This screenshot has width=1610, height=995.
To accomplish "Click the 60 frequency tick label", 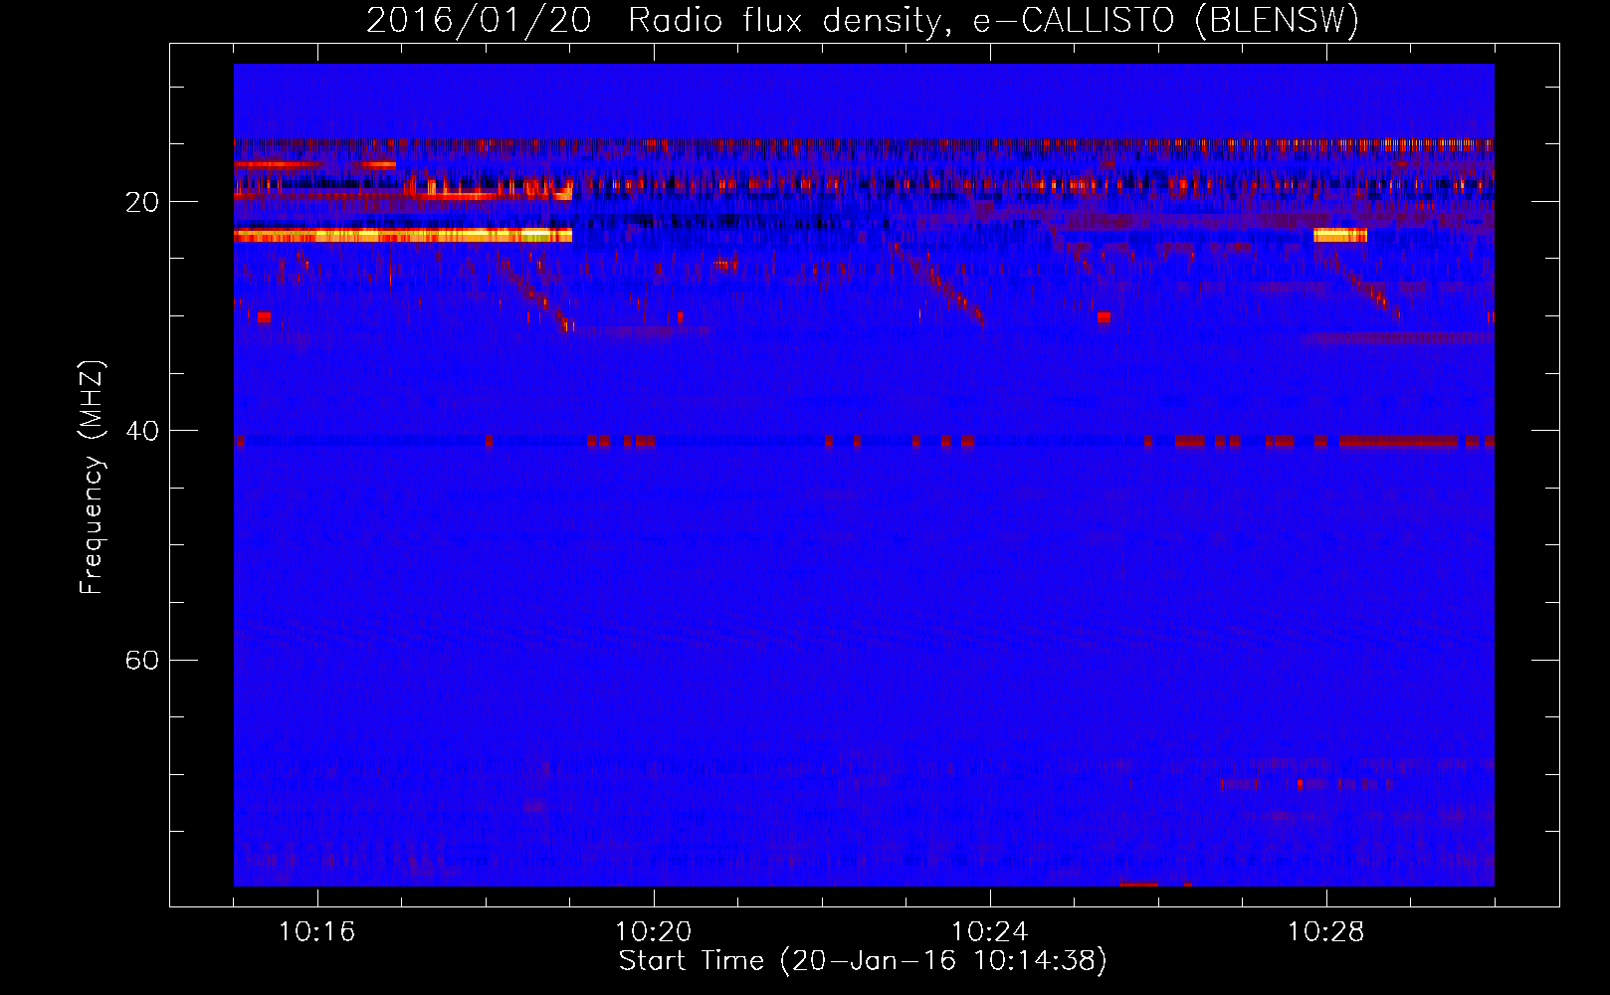I will (x=141, y=660).
